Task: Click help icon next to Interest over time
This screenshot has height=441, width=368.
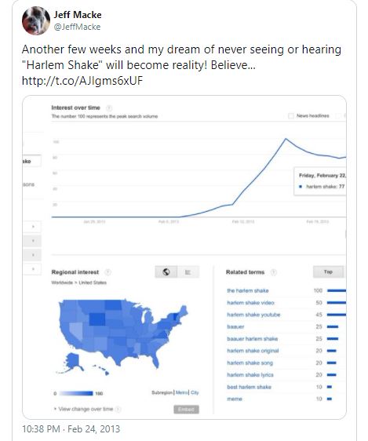Action: [x=109, y=108]
